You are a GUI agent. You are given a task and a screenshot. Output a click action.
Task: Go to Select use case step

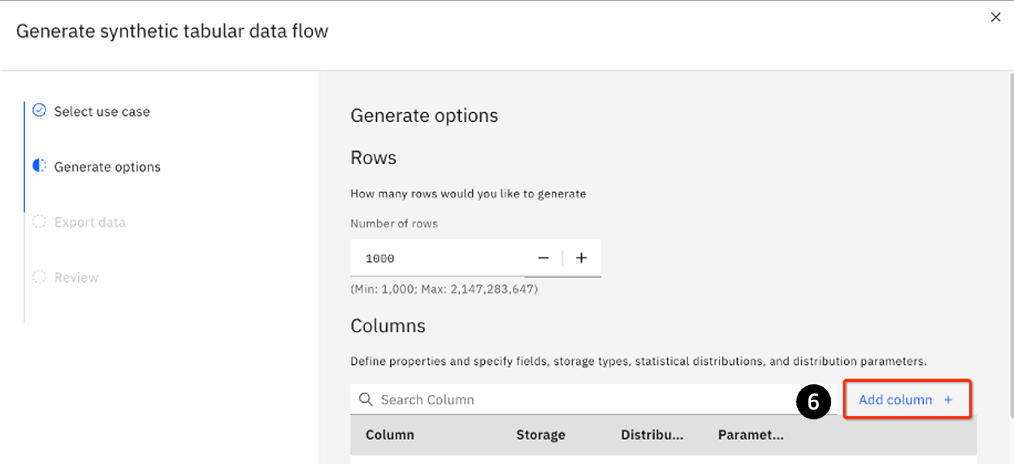pyautogui.click(x=102, y=111)
